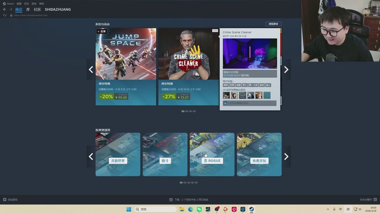This screenshot has height=214, width=380.
Task: Click the first friend avatar in the popup
Action: click(x=227, y=96)
